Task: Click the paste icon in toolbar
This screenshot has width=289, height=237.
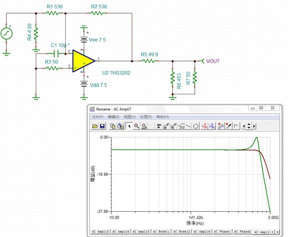Action: coord(121,126)
